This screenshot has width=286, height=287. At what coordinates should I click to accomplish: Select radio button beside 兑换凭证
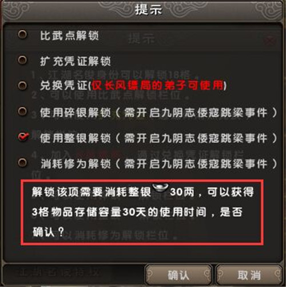[22, 85]
